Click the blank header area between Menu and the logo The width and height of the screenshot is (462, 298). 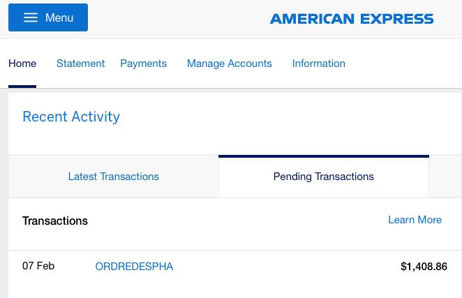[178, 19]
